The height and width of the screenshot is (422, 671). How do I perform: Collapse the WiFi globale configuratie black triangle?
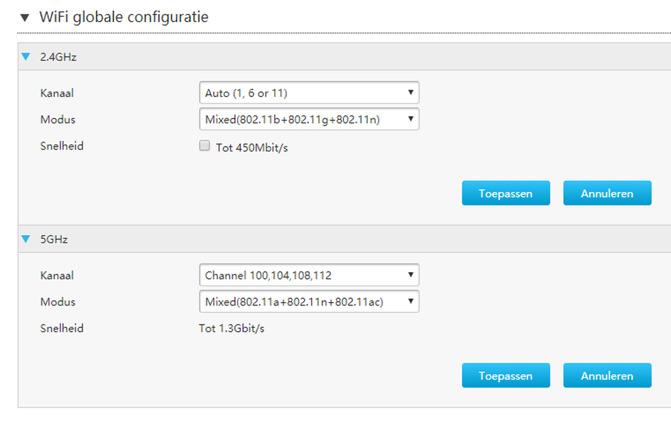24,18
